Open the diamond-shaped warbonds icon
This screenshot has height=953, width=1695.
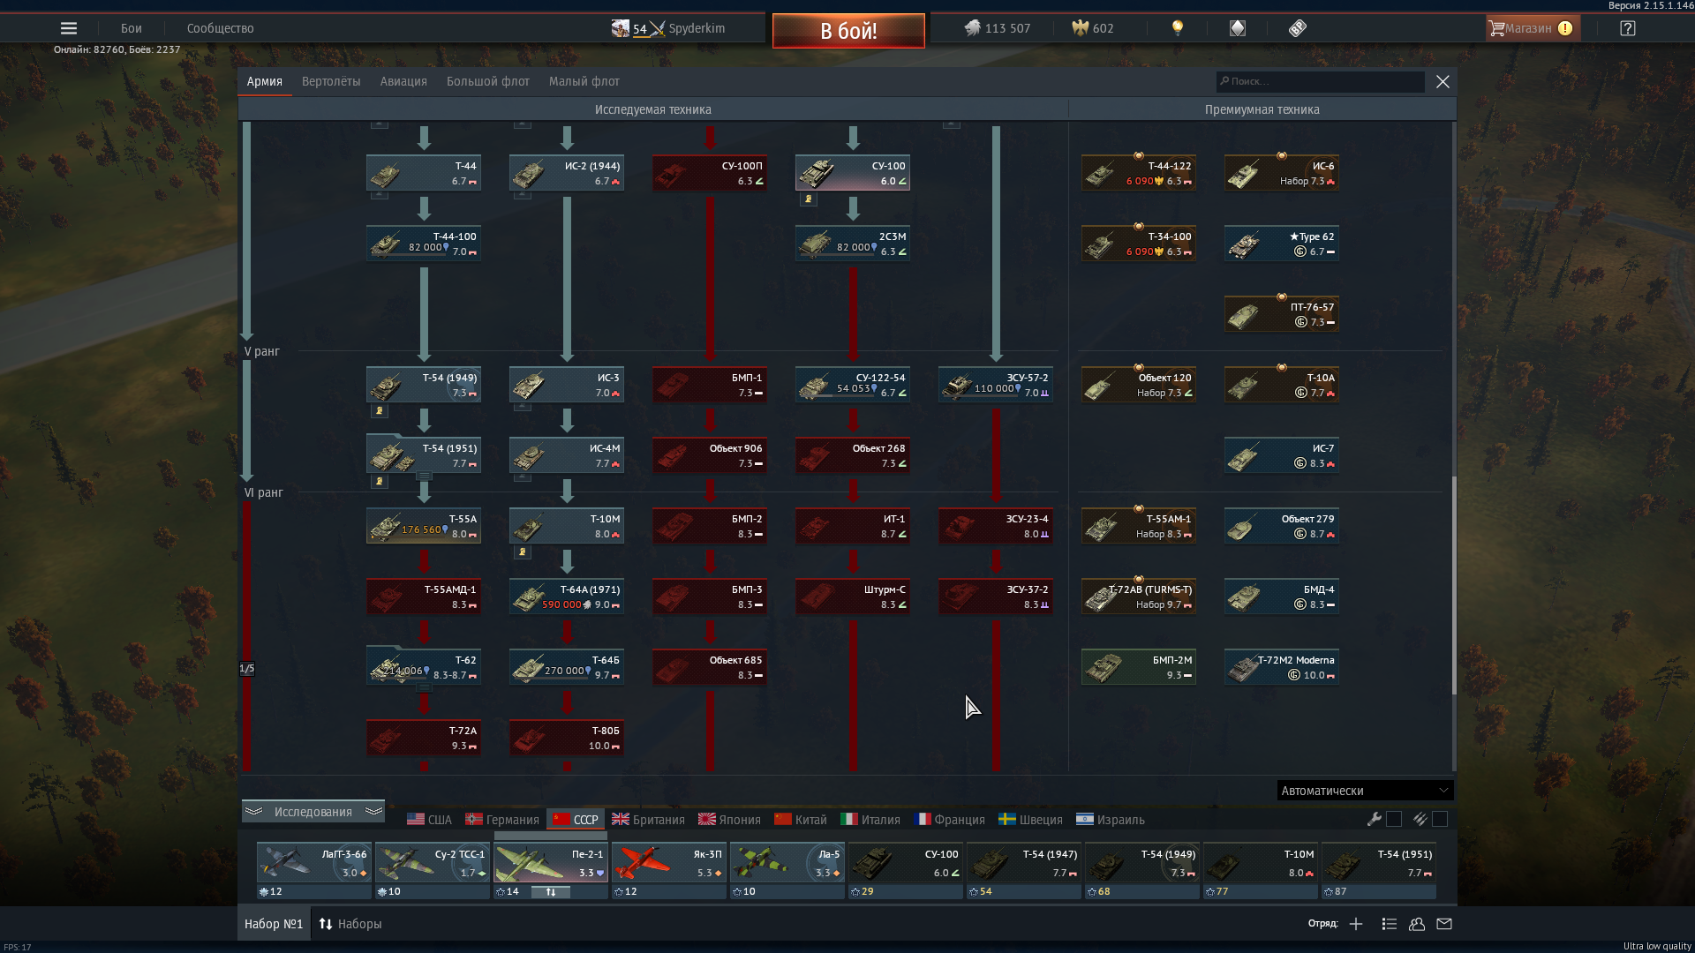pyautogui.click(x=1237, y=28)
